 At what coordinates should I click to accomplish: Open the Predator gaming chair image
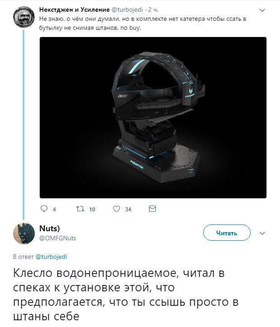coord(153,117)
